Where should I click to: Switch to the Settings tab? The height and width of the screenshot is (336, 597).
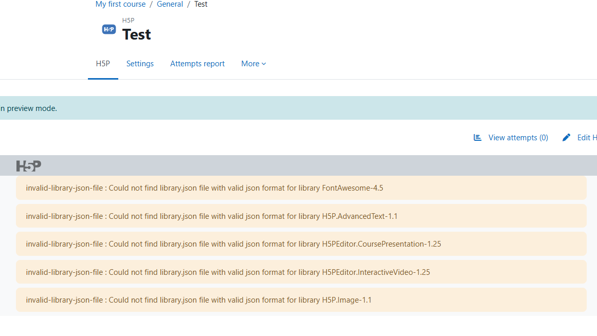click(140, 64)
